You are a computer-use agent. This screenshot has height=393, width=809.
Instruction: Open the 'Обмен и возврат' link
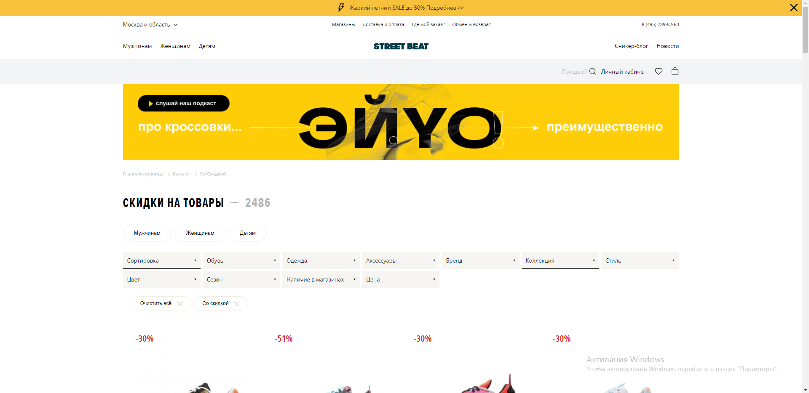[471, 24]
